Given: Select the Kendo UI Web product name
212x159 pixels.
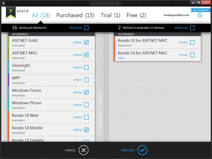Looking at the screenshot, I should (x=25, y=115).
